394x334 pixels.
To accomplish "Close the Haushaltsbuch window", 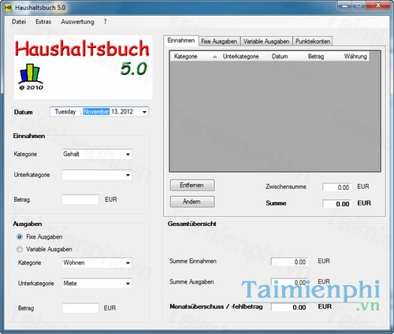I will 378,6.
